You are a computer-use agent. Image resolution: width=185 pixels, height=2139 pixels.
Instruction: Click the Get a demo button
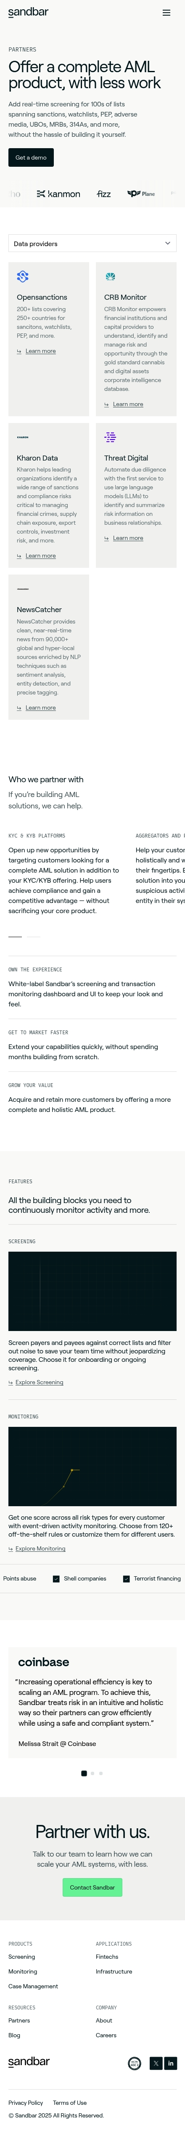32,157
